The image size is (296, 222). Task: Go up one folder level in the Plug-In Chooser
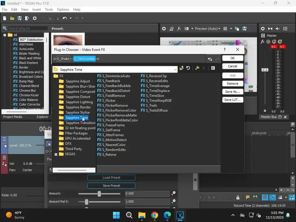[182, 68]
